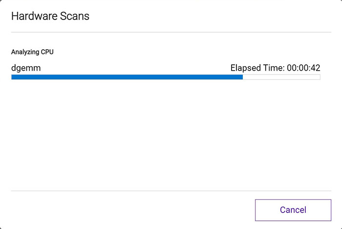Click the point where the blue progress fill ends
The height and width of the screenshot is (229, 342).
click(x=243, y=77)
